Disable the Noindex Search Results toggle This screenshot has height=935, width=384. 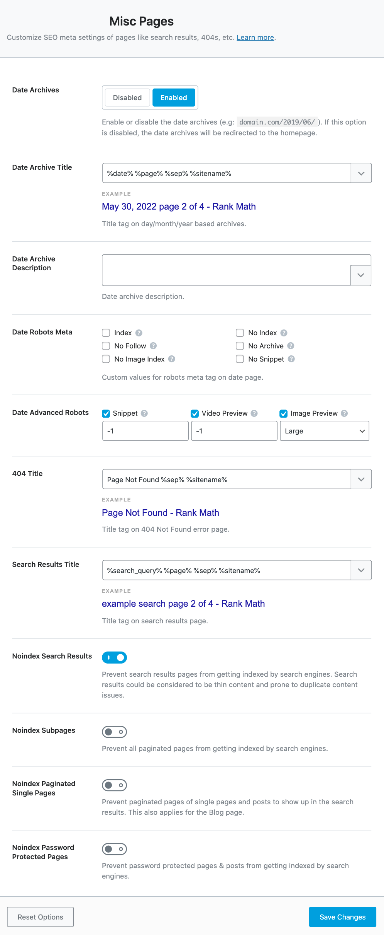click(x=114, y=657)
